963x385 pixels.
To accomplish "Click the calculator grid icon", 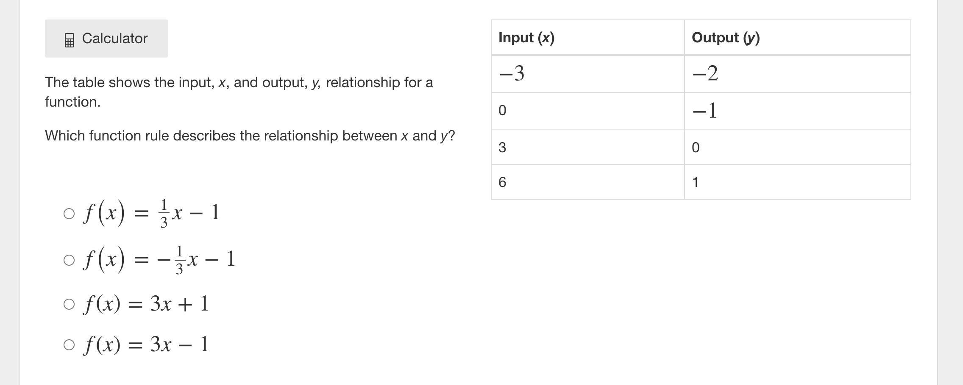I will (69, 40).
